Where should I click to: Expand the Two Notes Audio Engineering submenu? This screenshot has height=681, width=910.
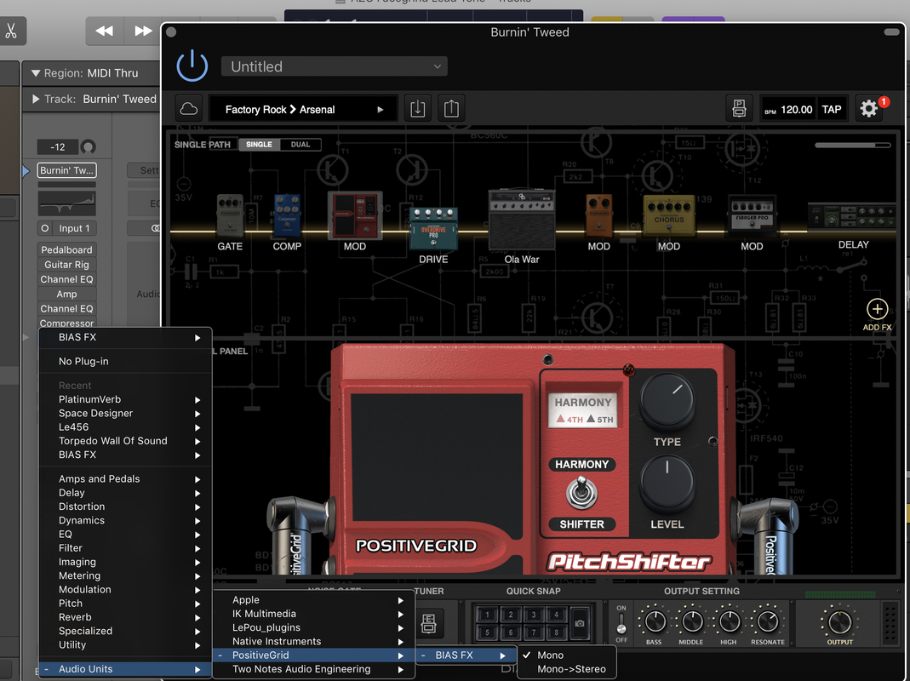(x=313, y=669)
